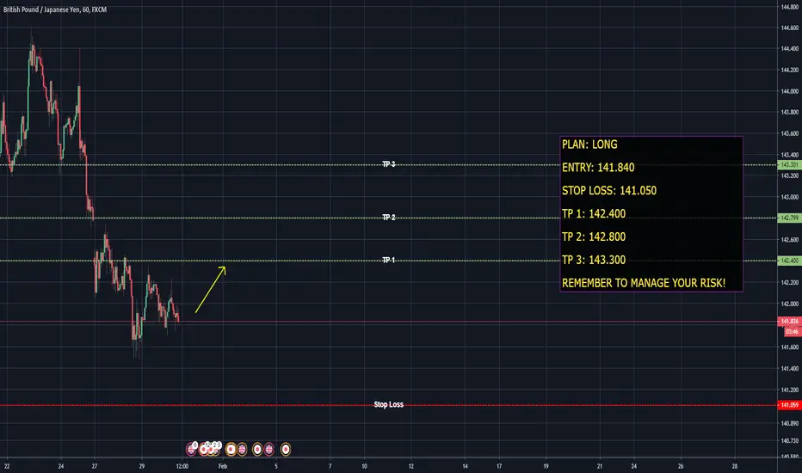Select UK flag event icon just before 5 label
The image size is (802, 473).
(269, 449)
